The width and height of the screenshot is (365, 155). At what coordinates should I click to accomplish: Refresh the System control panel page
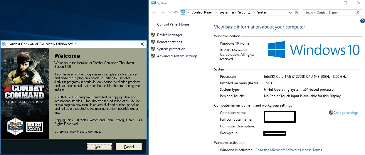(x=296, y=13)
